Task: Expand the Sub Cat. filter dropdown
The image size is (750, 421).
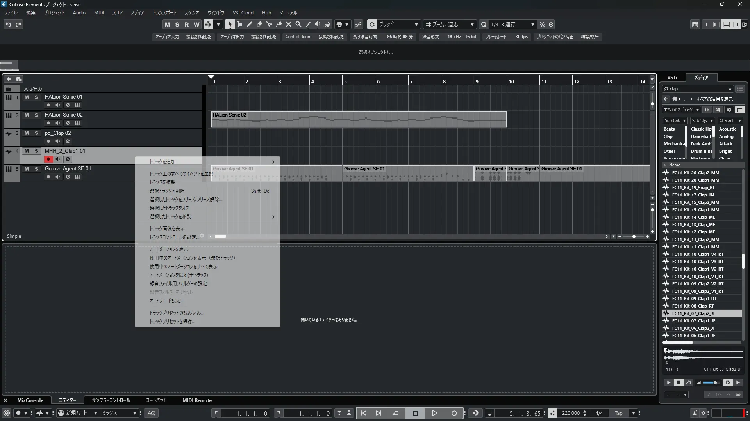Action: click(675, 120)
